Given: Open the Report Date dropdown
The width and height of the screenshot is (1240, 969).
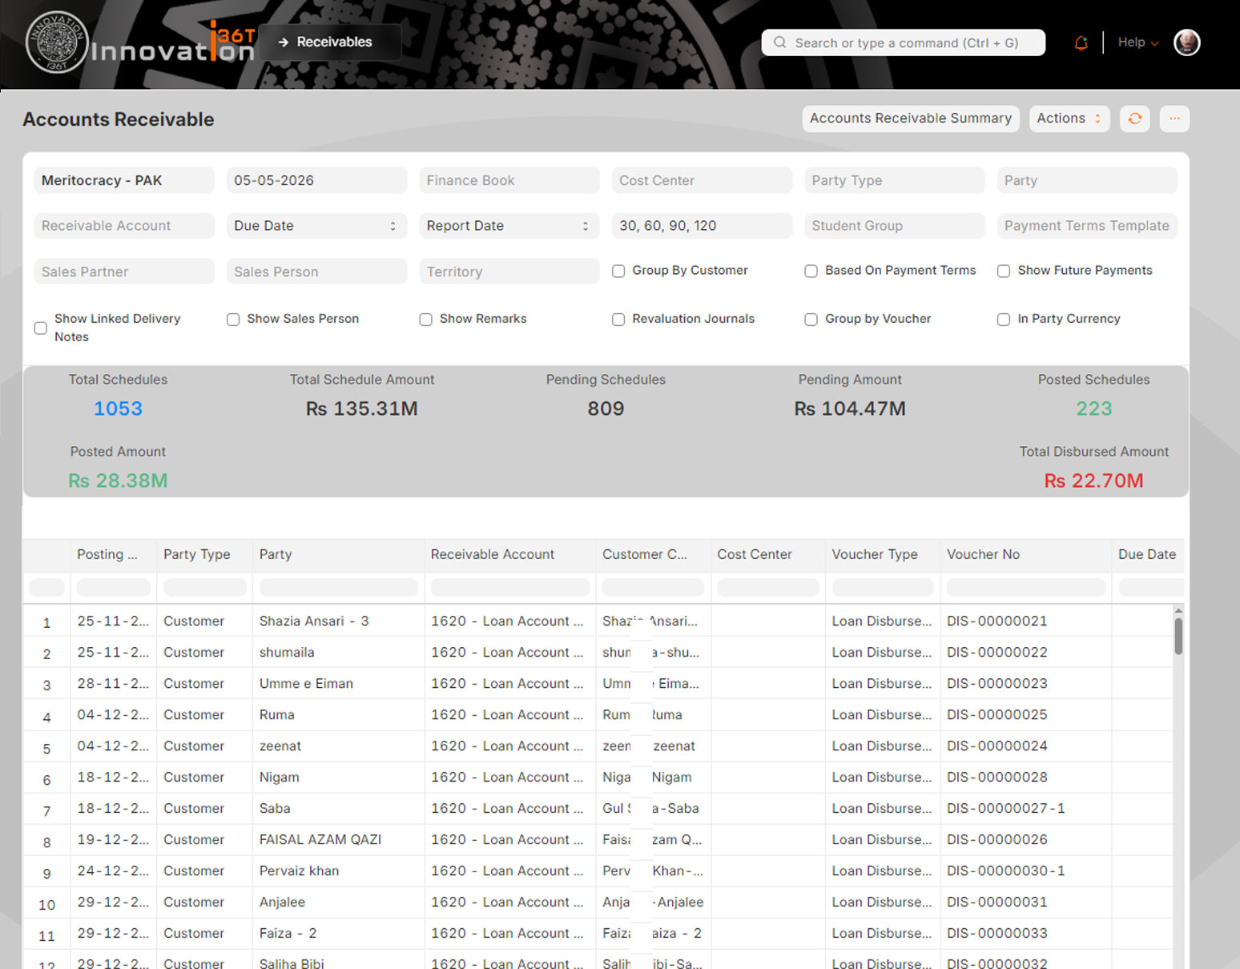Looking at the screenshot, I should tap(509, 226).
